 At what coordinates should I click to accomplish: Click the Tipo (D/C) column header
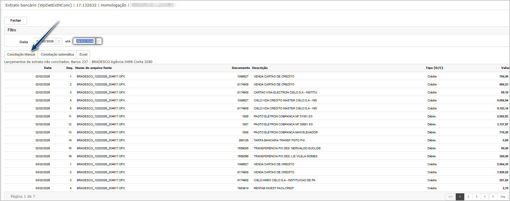(434, 68)
